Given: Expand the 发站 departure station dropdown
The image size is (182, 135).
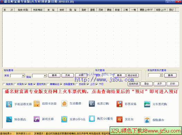Looking at the screenshot, I should [23, 76].
